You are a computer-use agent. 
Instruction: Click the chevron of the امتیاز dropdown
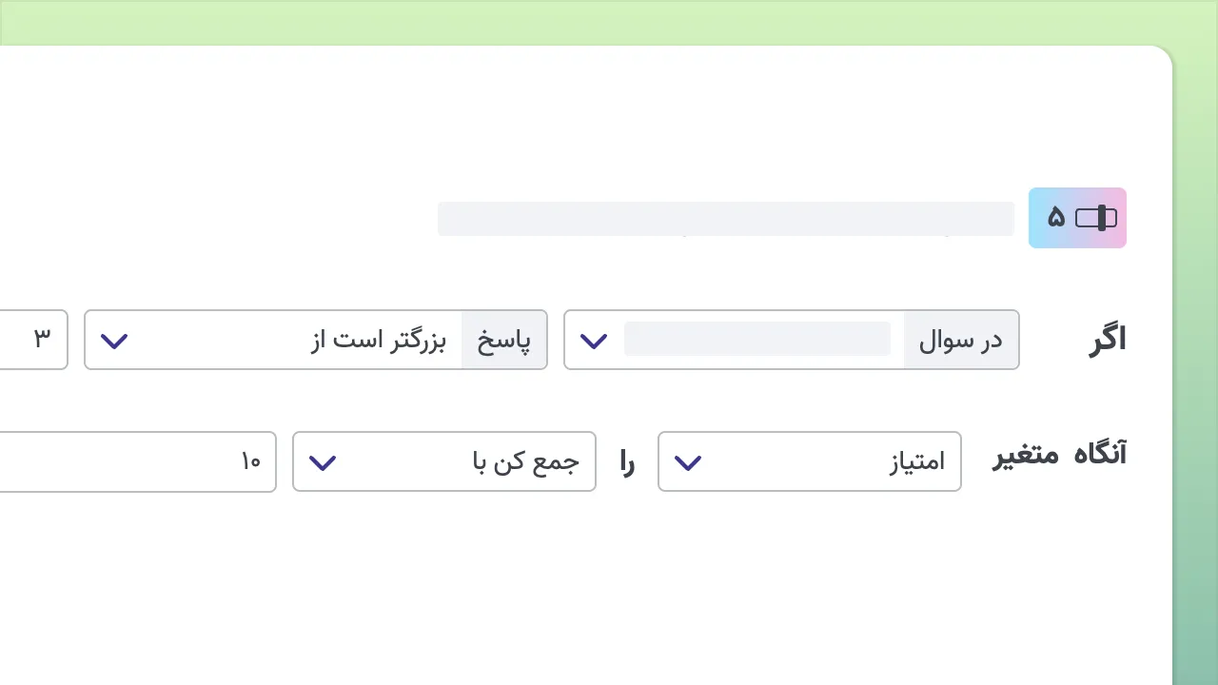click(688, 461)
